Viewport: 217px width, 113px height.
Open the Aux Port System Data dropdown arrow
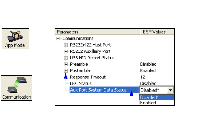coord(170,90)
